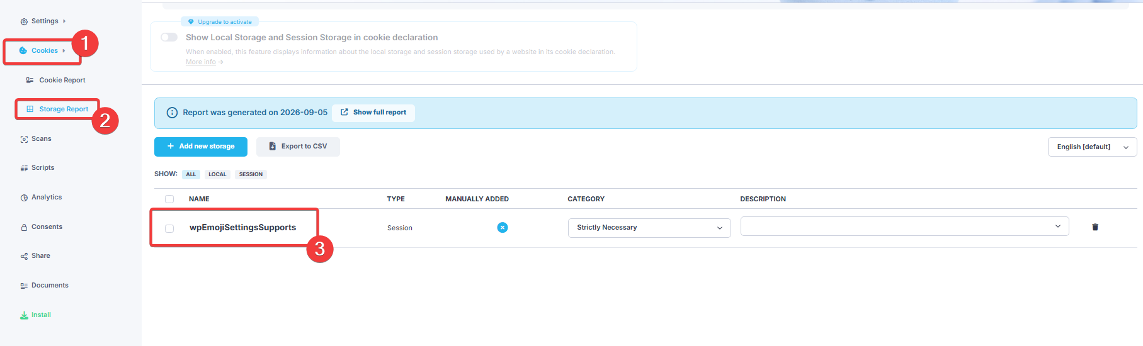Open the English [default] language dropdown
Viewport: 1143px width, 346px height.
1092,147
